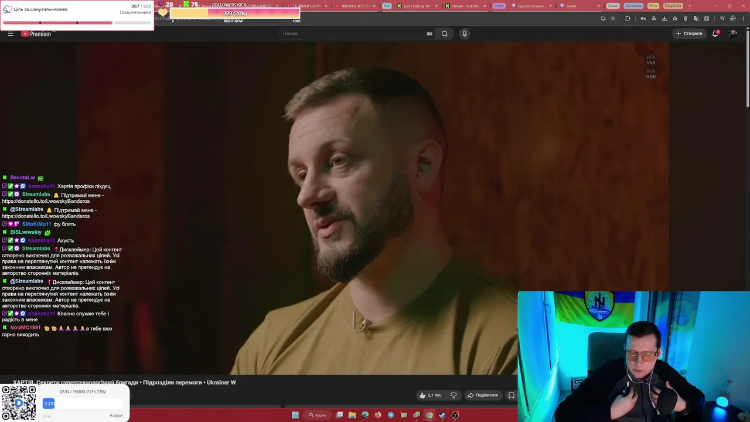Launch Microsoft Edge from the taskbar
Image resolution: width=750 pixels, height=422 pixels.
pos(365,415)
